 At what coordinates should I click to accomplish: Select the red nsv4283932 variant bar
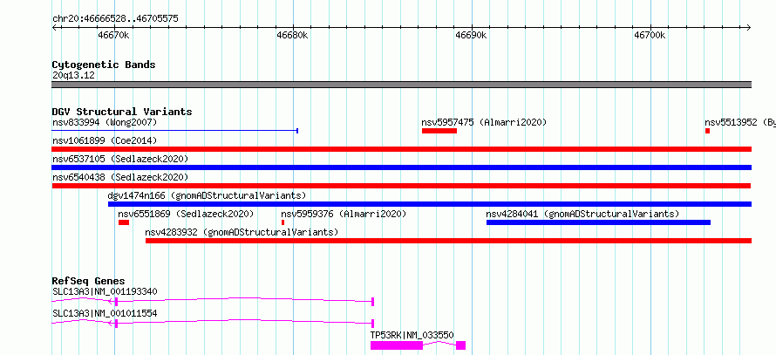(x=448, y=241)
